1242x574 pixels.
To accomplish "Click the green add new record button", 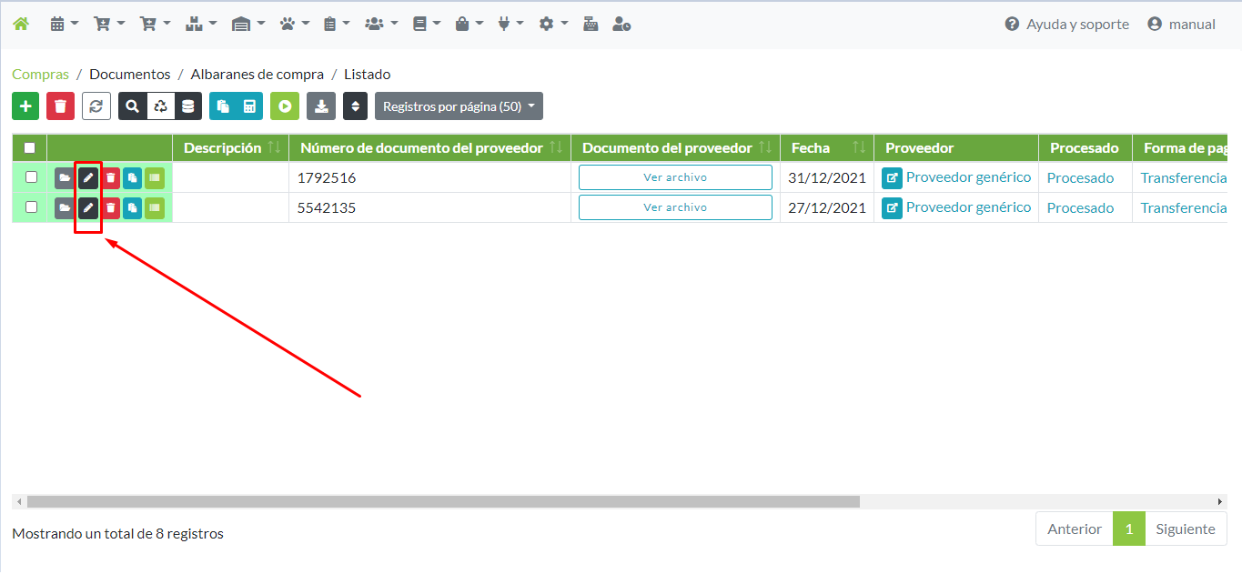I will (25, 106).
